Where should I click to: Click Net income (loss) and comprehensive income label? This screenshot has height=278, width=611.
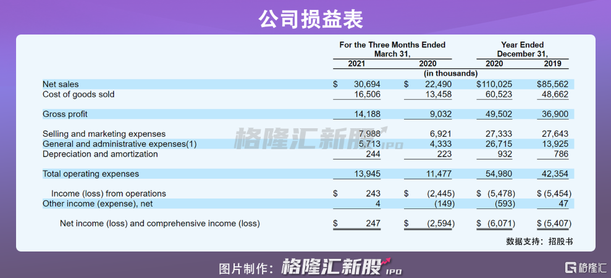point(159,224)
